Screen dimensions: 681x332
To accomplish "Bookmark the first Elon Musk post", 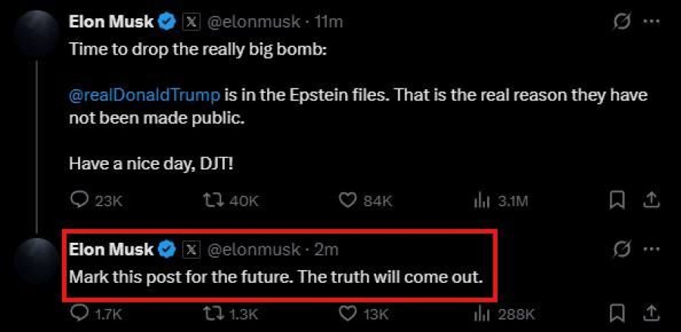I will [x=617, y=201].
